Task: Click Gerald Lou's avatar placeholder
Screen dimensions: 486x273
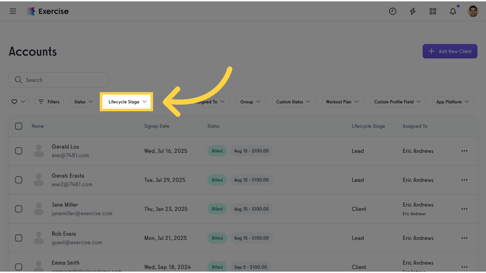Action: tap(39, 151)
